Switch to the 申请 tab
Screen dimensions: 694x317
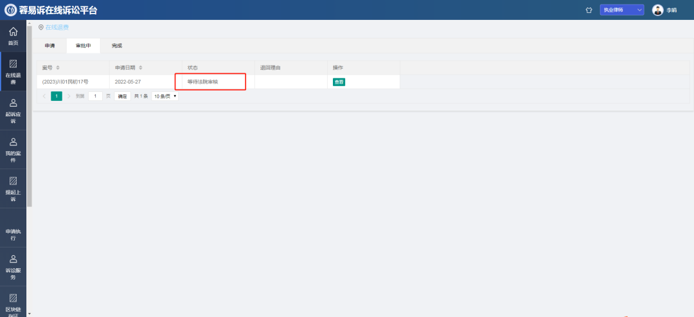click(x=49, y=46)
